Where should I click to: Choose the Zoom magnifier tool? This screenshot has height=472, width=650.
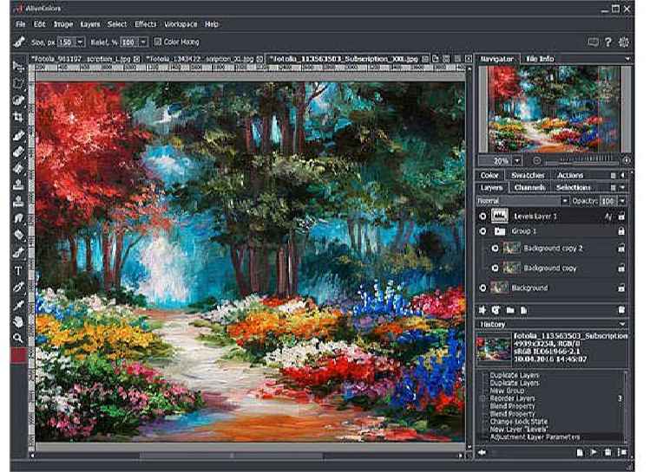pos(18,338)
